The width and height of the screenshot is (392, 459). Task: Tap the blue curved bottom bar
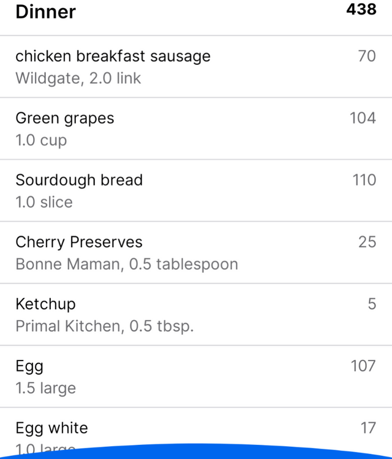(196, 452)
